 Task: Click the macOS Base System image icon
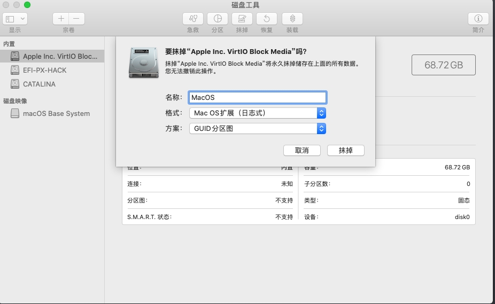15,113
